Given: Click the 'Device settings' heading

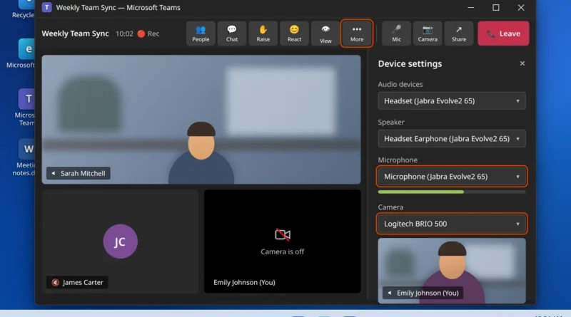Looking at the screenshot, I should 410,64.
